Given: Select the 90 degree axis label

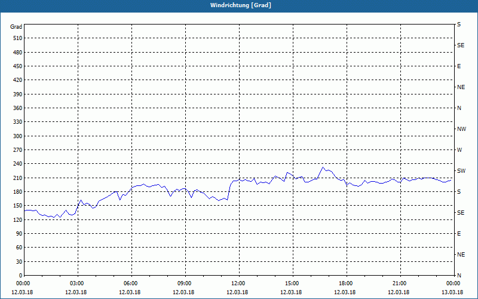Looking at the screenshot, I should [x=19, y=234].
